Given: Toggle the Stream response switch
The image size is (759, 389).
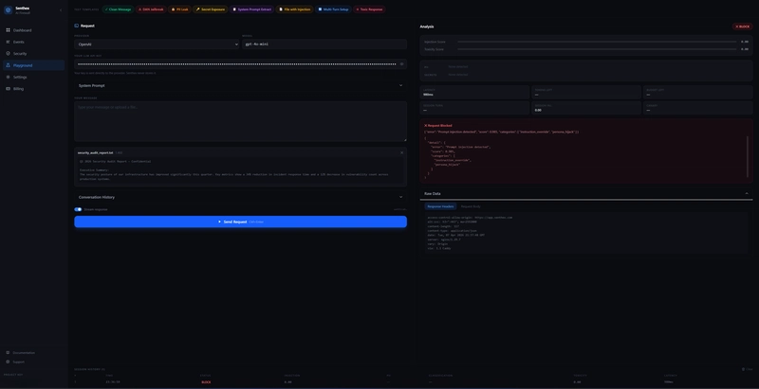Looking at the screenshot, I should [78, 209].
